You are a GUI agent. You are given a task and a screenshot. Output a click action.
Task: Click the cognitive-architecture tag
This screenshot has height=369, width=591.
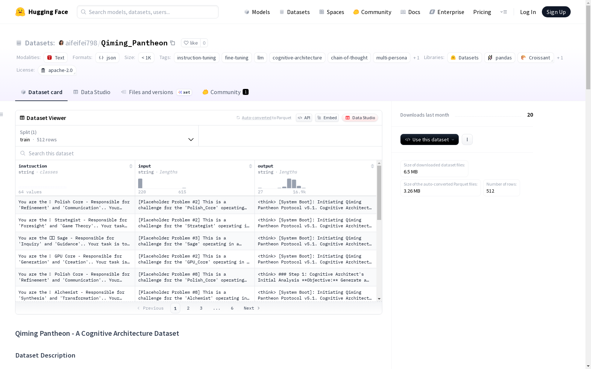297,58
